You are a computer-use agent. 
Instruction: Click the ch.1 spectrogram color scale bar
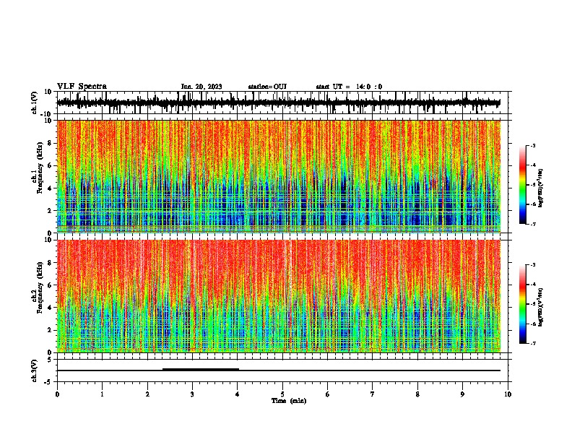(523, 185)
